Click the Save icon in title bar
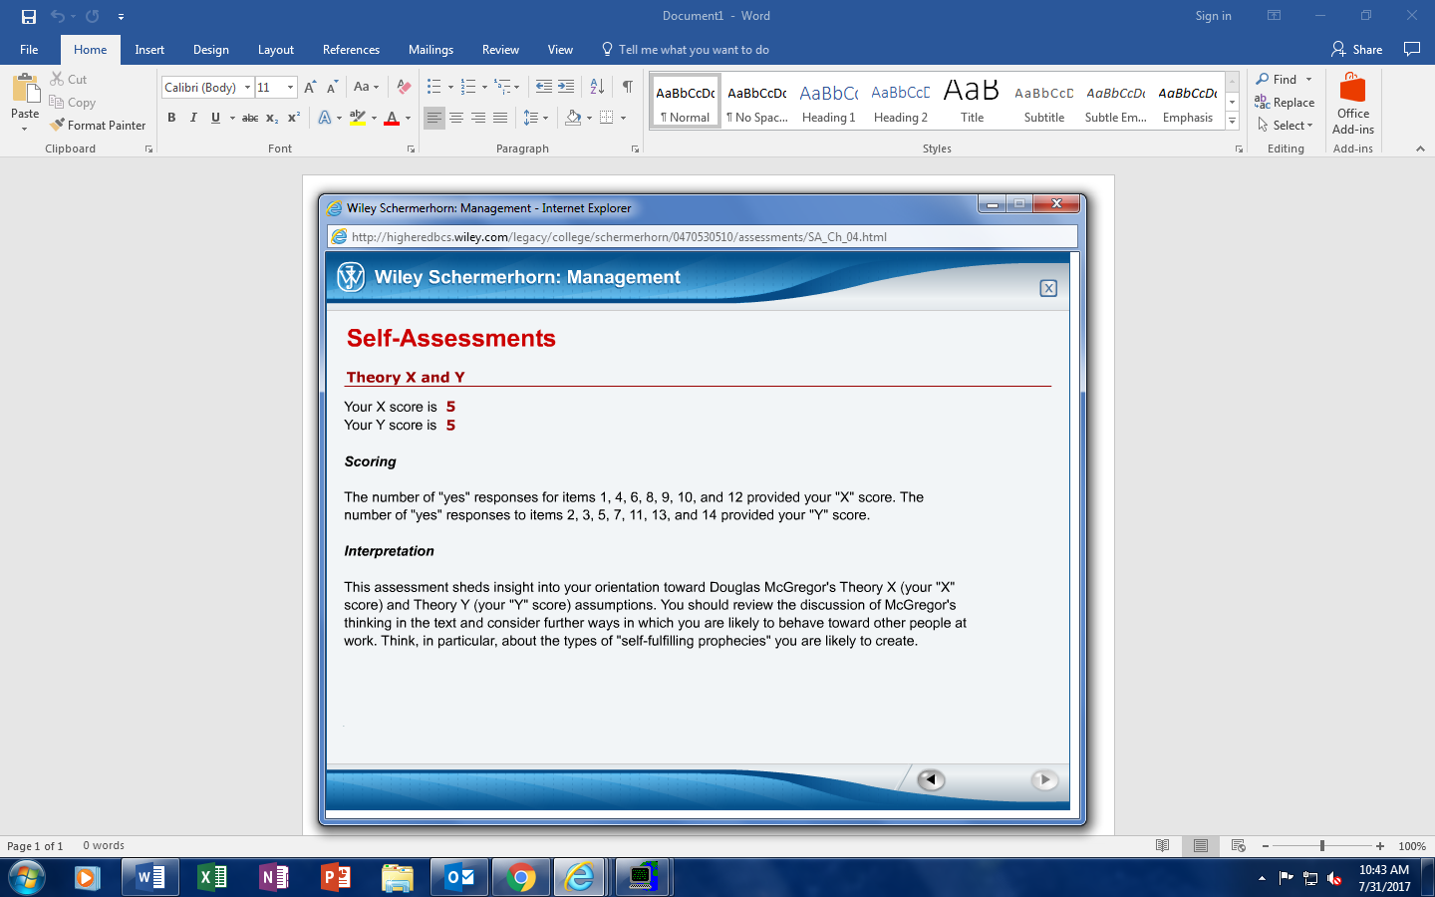 (29, 16)
